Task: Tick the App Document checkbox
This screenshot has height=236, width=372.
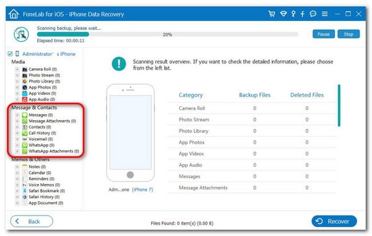Action: pos(17,203)
